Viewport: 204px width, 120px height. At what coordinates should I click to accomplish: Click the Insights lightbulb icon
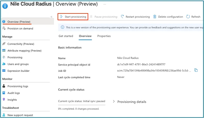point(4,100)
